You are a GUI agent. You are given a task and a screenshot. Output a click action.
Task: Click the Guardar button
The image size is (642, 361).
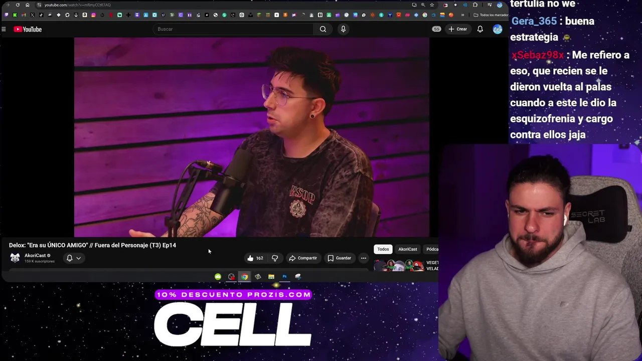(340, 258)
